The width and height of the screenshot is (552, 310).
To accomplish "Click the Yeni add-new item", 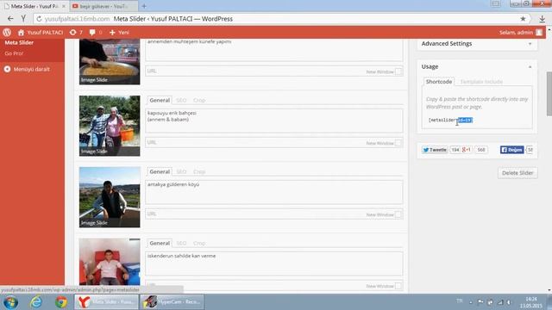I will click(119, 33).
